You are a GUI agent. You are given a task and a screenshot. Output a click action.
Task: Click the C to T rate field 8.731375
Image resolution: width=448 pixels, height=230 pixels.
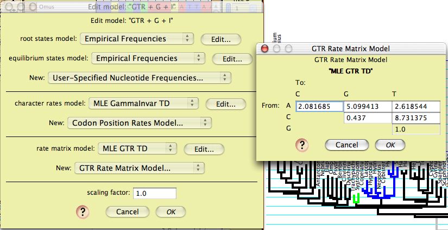coord(415,117)
